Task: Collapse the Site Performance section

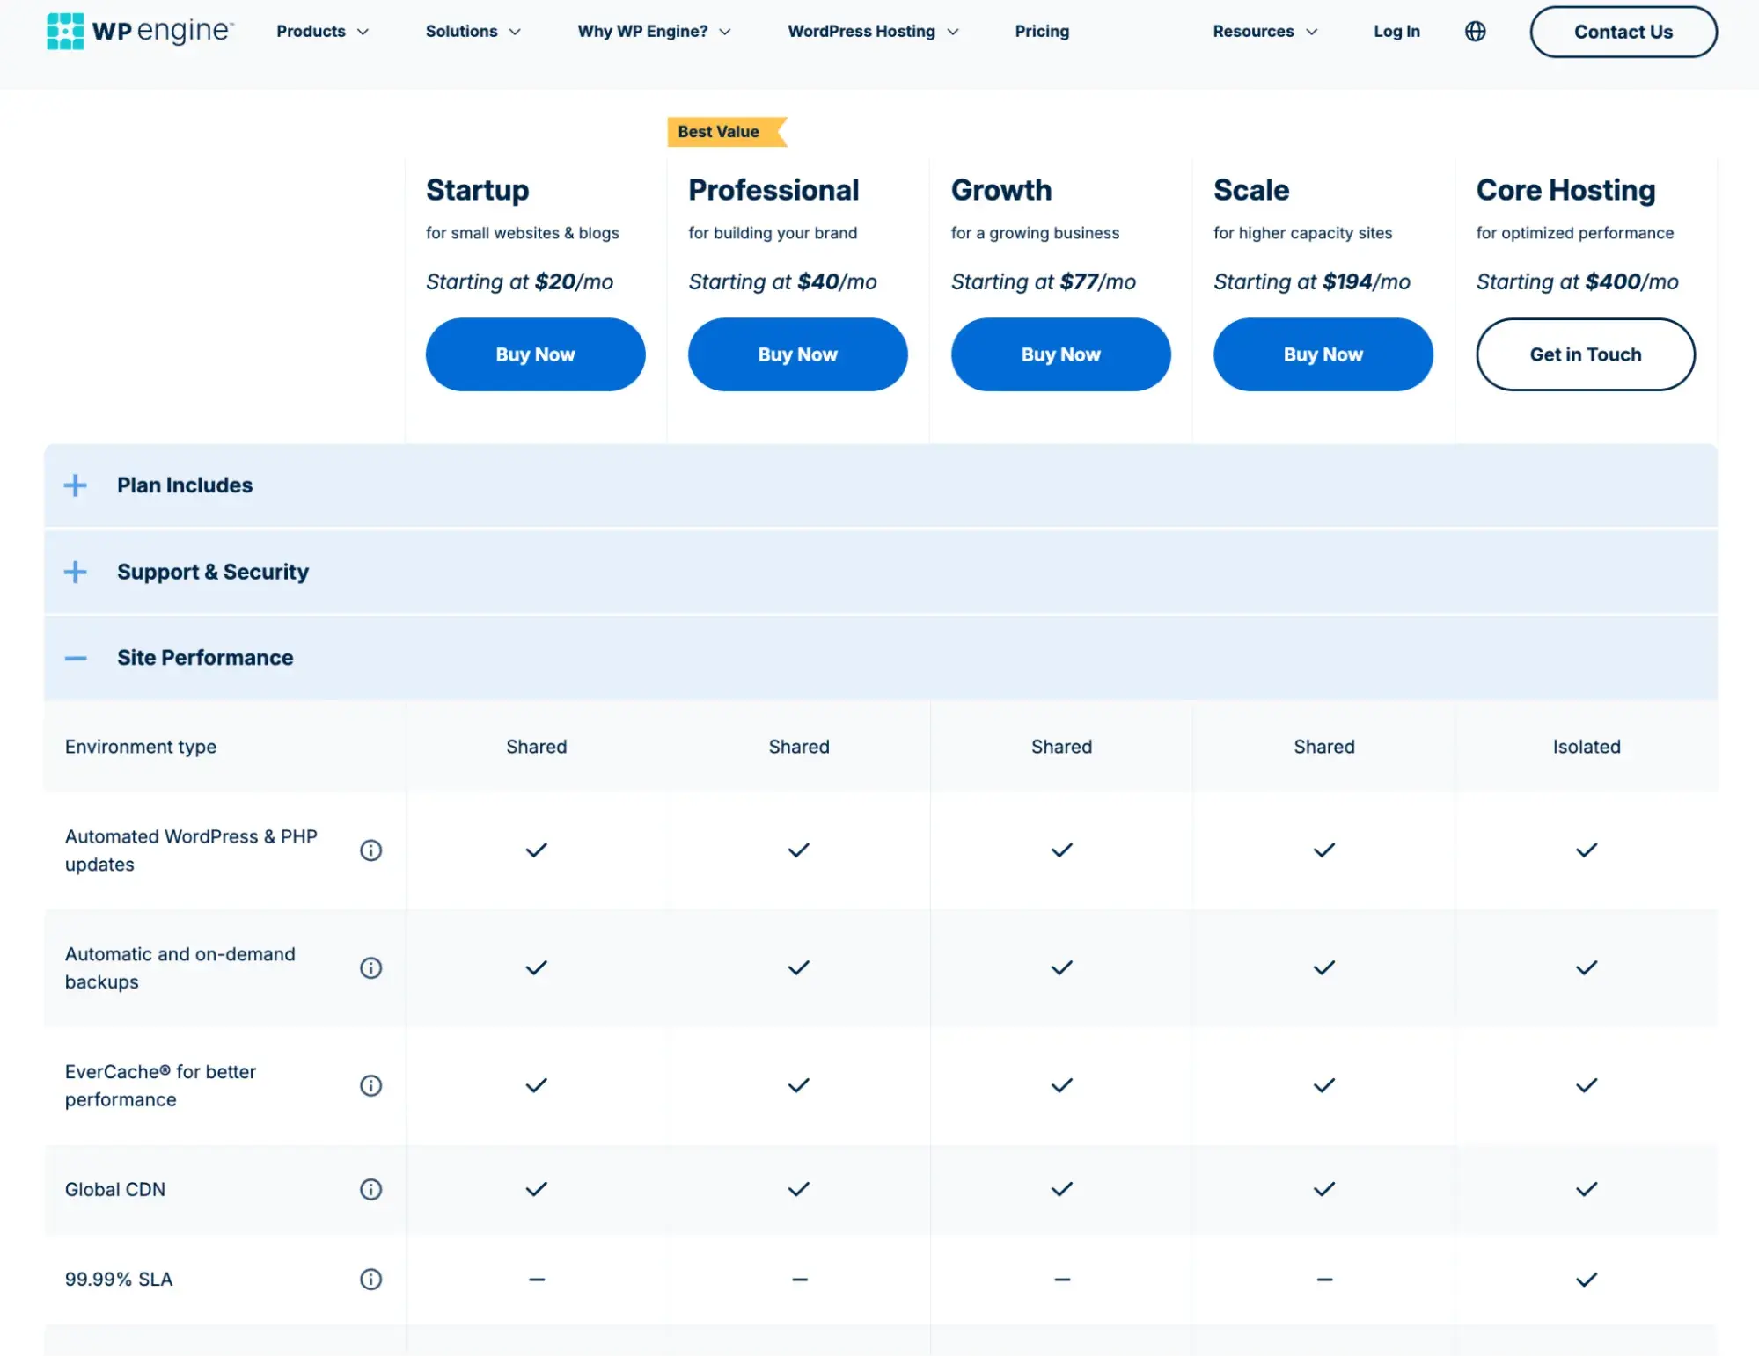Action: (x=74, y=657)
